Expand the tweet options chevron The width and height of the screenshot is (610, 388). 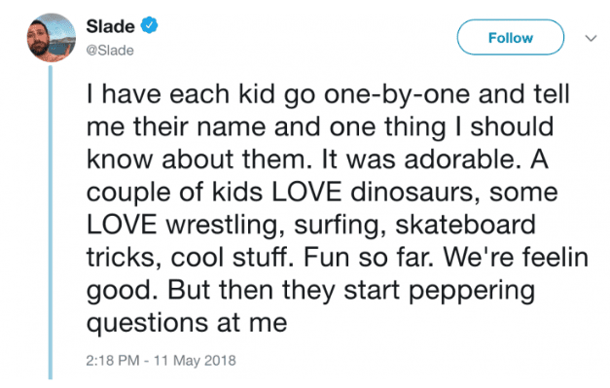[591, 38]
